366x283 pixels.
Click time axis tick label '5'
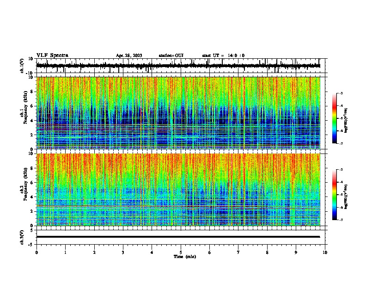point(181,252)
